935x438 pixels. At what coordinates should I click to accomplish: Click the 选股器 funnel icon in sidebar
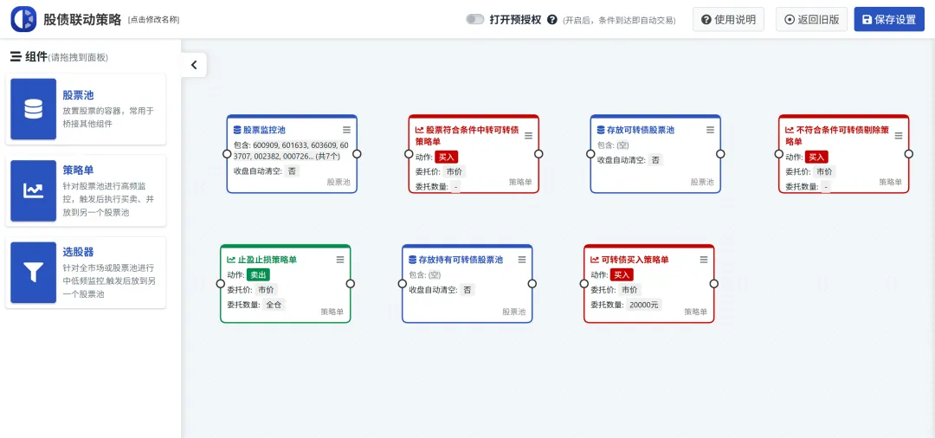point(33,272)
